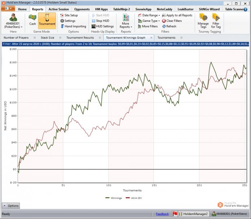
Task: Open the Active Session ribbon tab
Action: pos(58,9)
